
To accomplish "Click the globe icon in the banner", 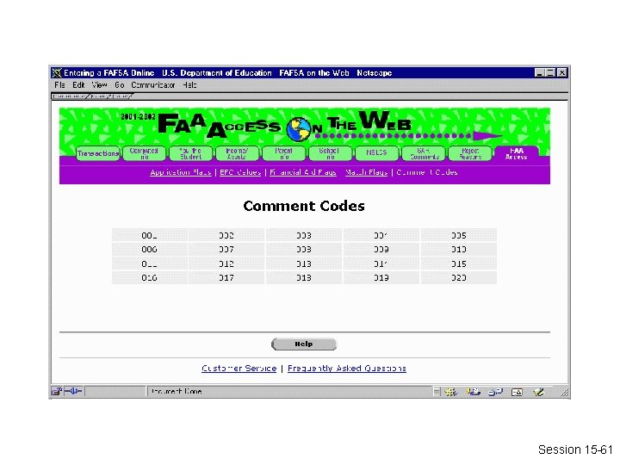I will pos(300,129).
